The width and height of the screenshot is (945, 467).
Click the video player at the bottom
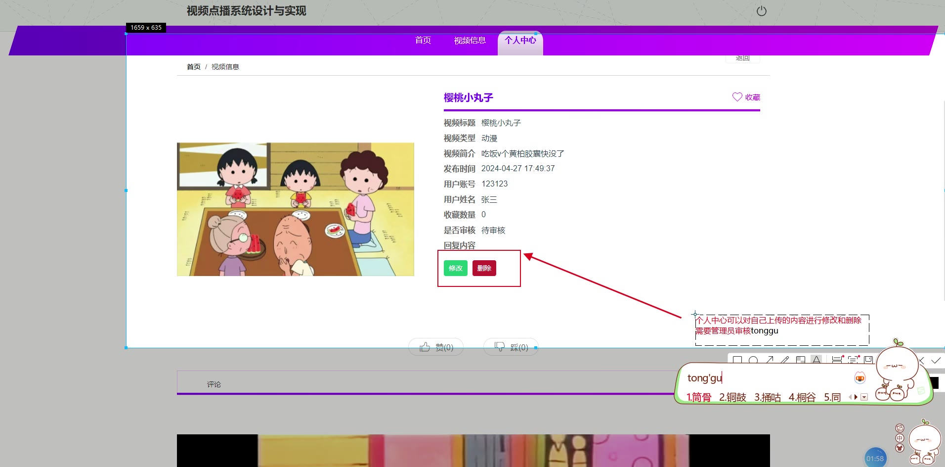[473, 451]
